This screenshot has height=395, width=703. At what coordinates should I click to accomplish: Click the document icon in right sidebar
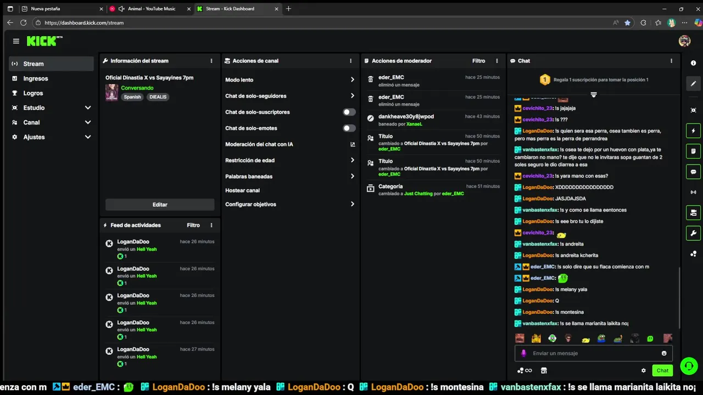coord(693,151)
